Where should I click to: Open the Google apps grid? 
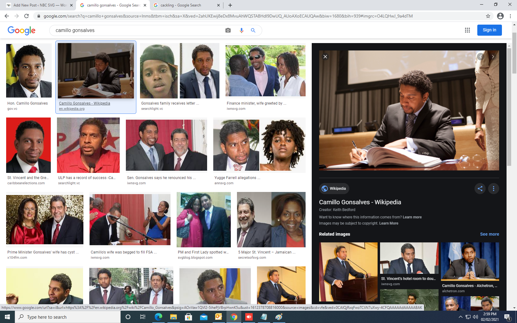[x=467, y=30]
